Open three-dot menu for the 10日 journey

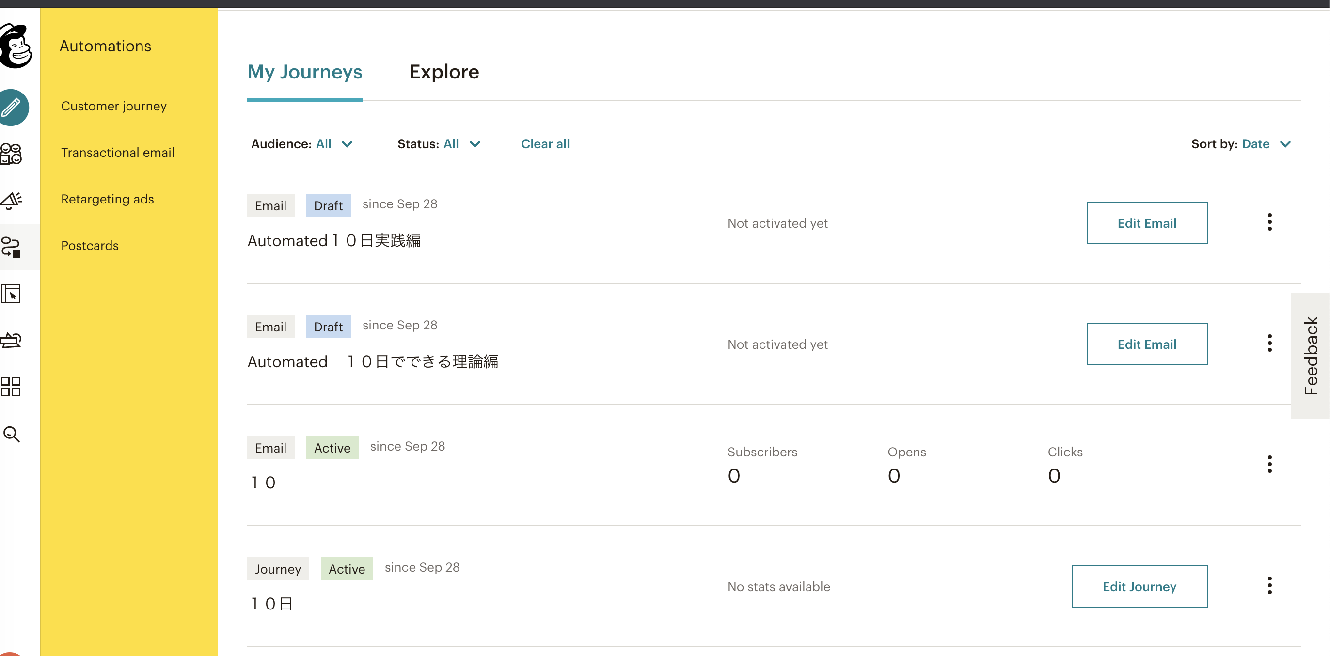point(1269,586)
